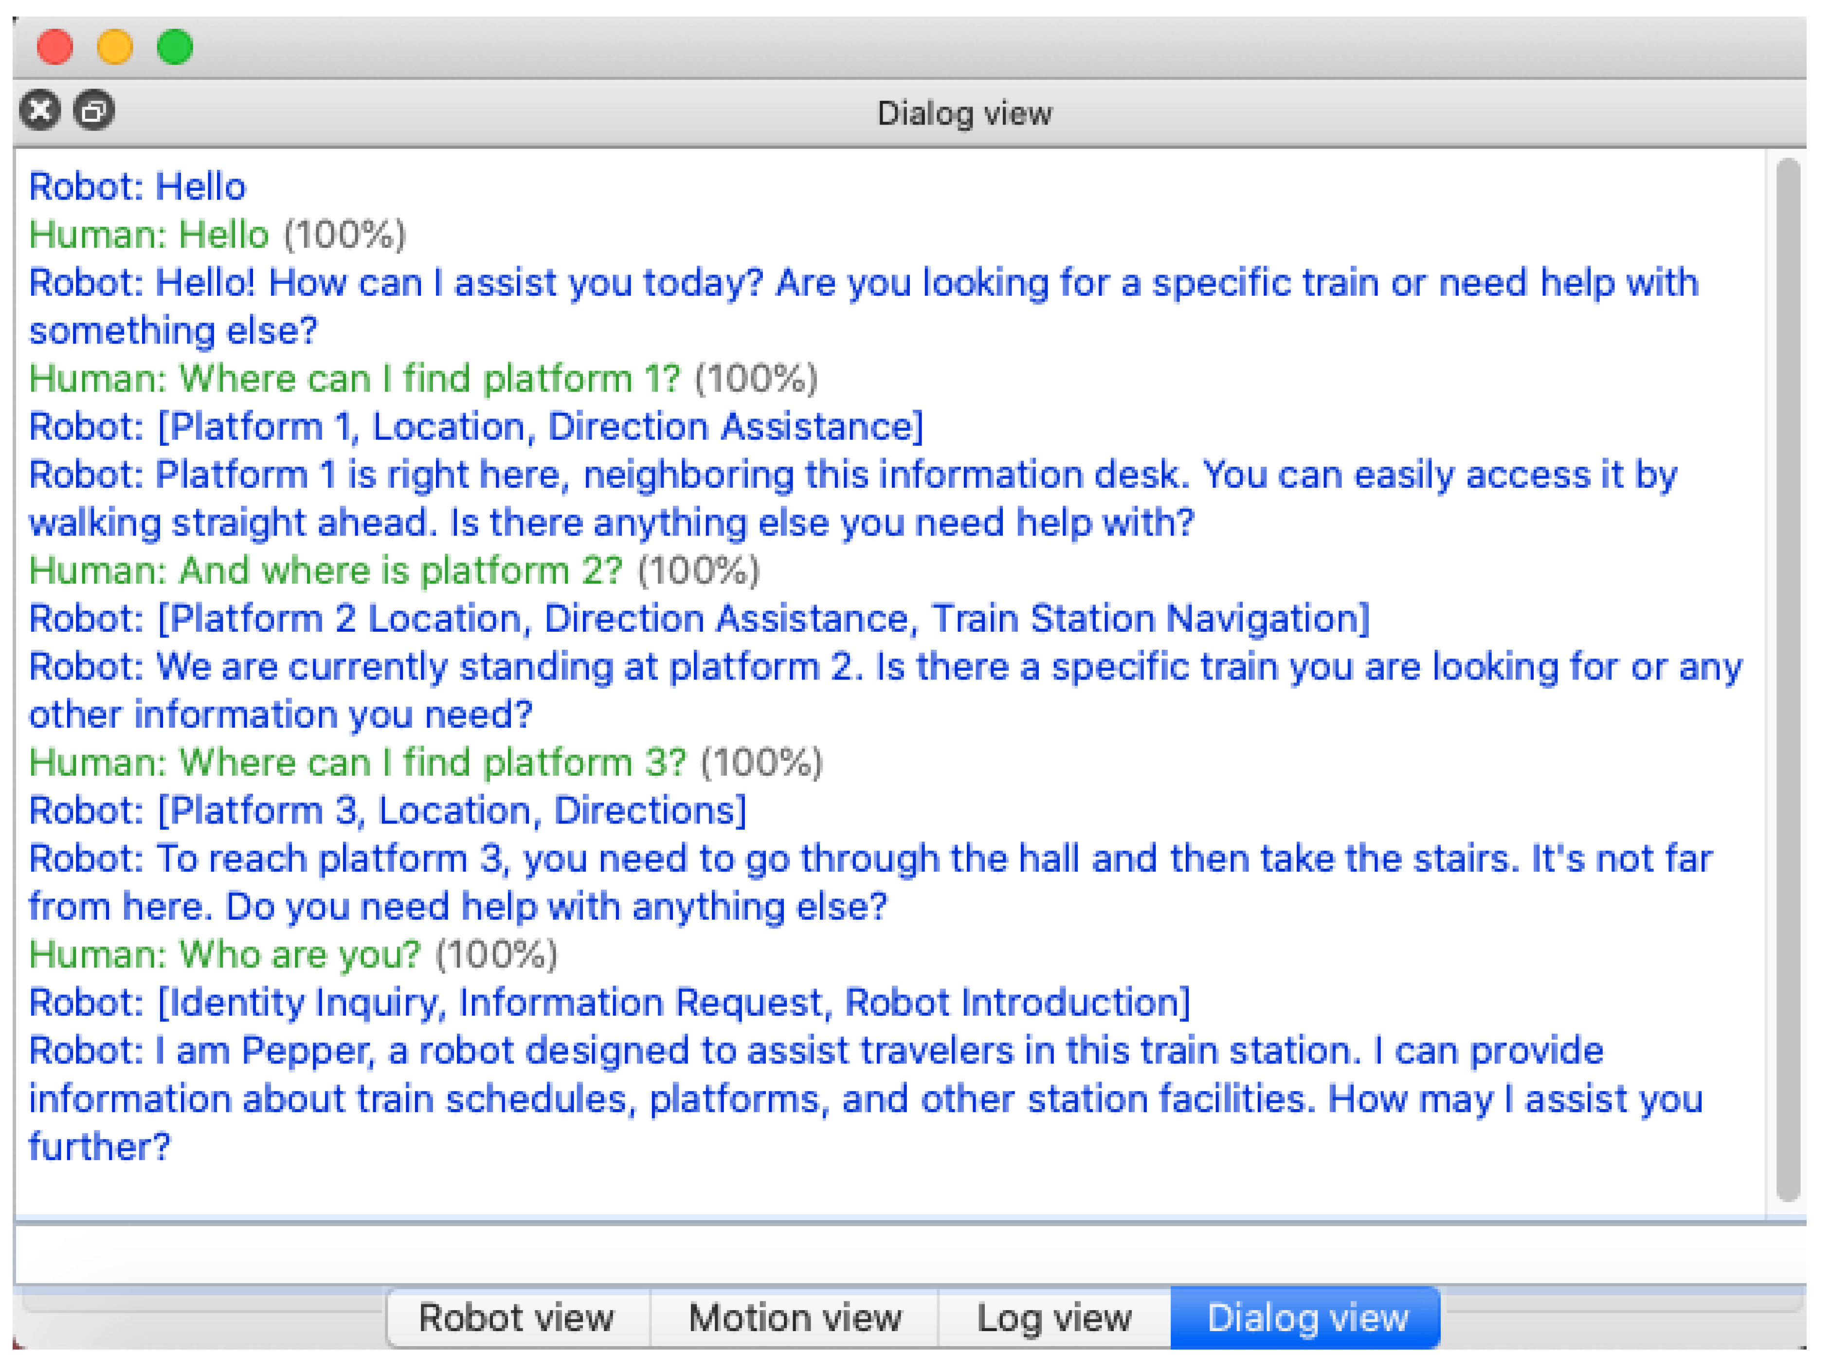Image resolution: width=1829 pixels, height=1370 pixels.
Task: Close the Dialog view panel
Action: 40,111
